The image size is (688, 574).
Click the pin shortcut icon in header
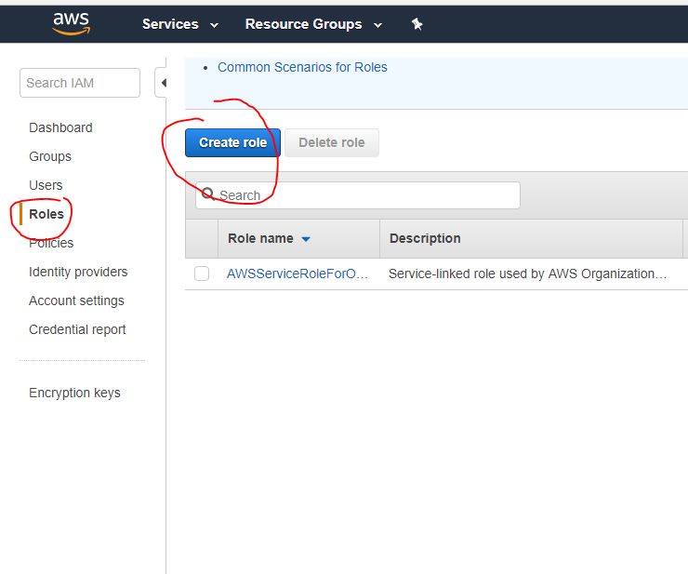coord(417,24)
